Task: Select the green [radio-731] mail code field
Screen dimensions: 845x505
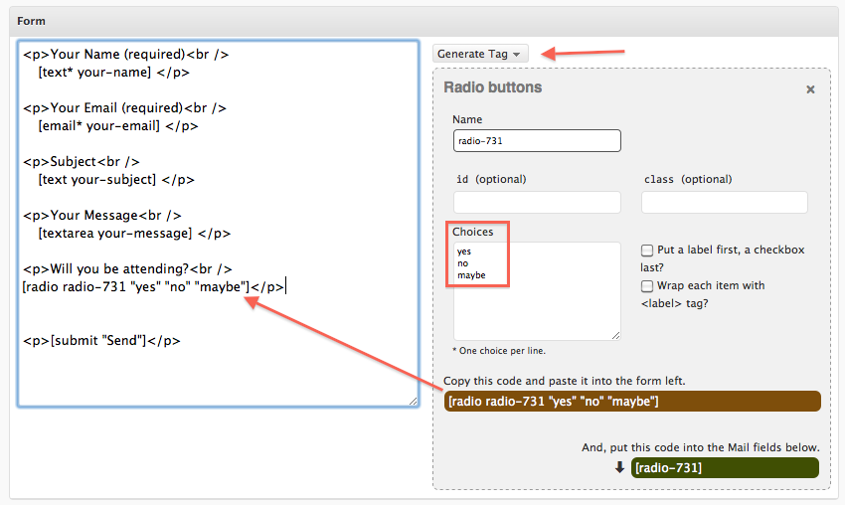Action: click(725, 467)
